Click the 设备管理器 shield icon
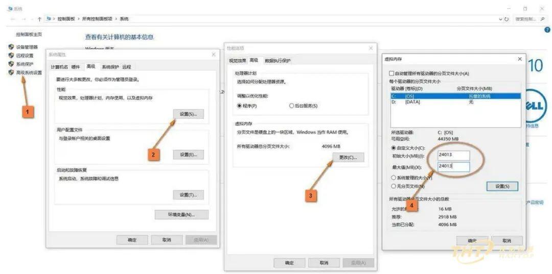This screenshot has width=552, height=274. point(11,47)
